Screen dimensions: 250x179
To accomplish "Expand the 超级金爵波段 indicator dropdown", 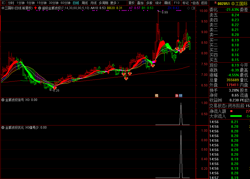I will pyautogui.click(x=39, y=8).
